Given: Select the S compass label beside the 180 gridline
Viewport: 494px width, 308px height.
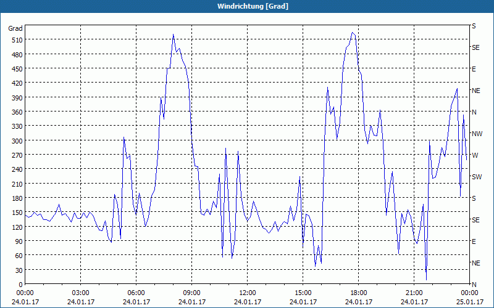Looking at the screenshot, I should click(474, 198).
